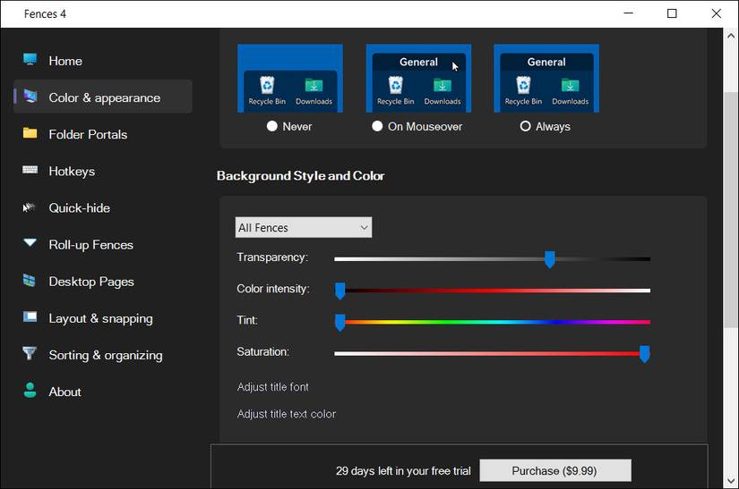Click the Desktop Pages icon
The image size is (739, 489).
(x=30, y=281)
